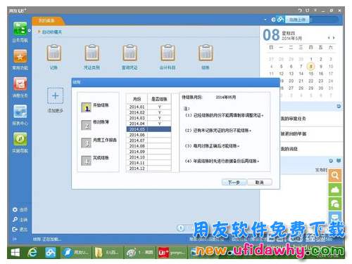Go to previous month using calendar arrow
This screenshot has height=264, width=352.
click(329, 38)
